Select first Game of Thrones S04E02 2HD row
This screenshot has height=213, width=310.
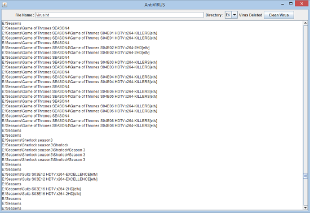point(76,48)
